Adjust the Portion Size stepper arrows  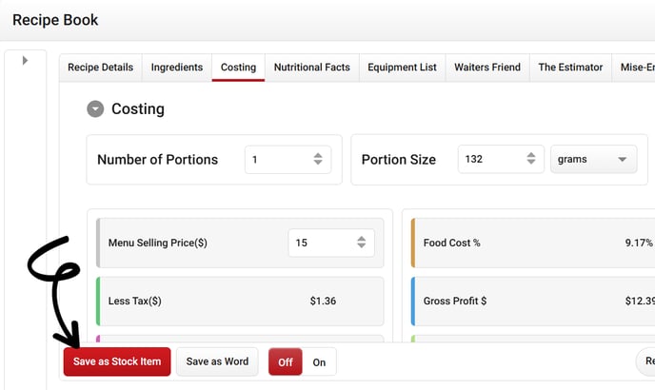tap(531, 158)
